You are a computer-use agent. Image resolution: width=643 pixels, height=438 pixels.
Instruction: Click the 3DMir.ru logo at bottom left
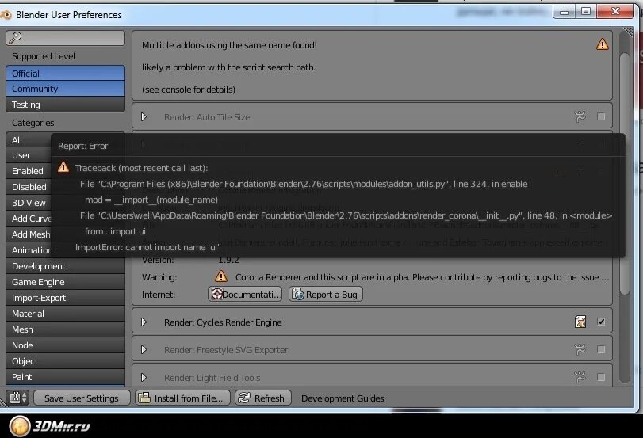coord(49,426)
